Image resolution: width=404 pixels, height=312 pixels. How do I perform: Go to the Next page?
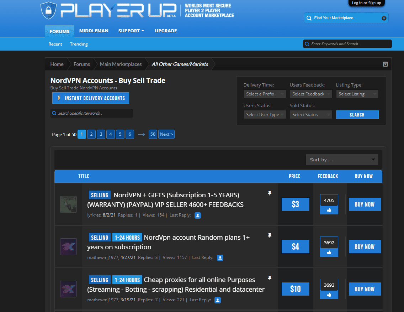point(166,134)
